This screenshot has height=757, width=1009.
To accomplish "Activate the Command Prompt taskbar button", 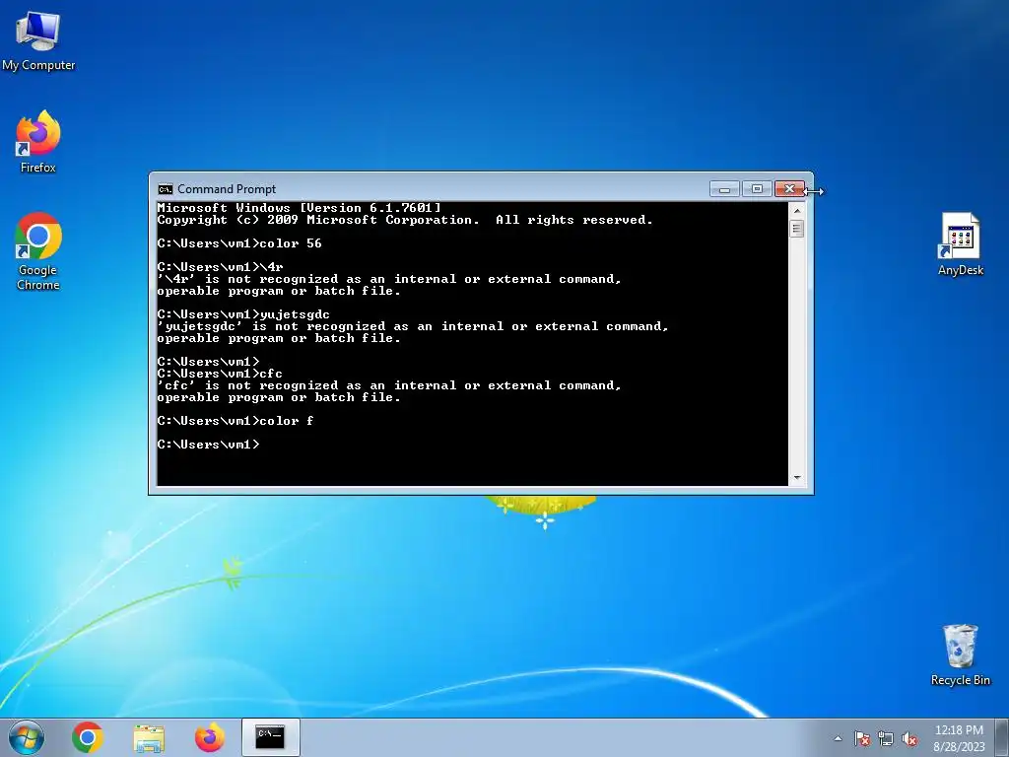I will 270,737.
